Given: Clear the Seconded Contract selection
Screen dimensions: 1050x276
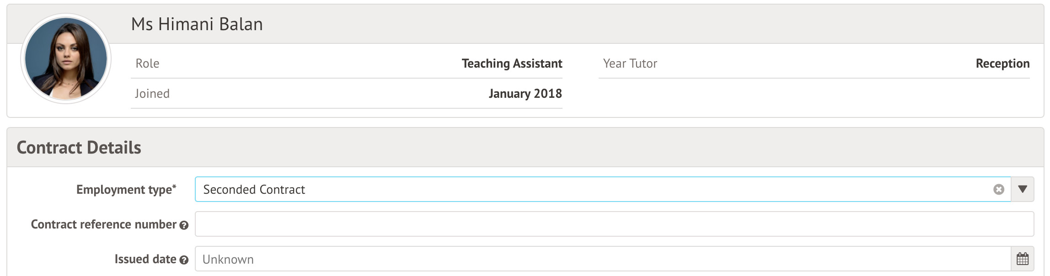Looking at the screenshot, I should click(999, 190).
